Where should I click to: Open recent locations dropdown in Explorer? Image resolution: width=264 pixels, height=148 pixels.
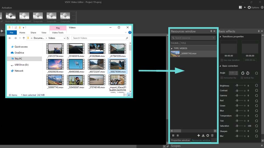(x=20, y=38)
